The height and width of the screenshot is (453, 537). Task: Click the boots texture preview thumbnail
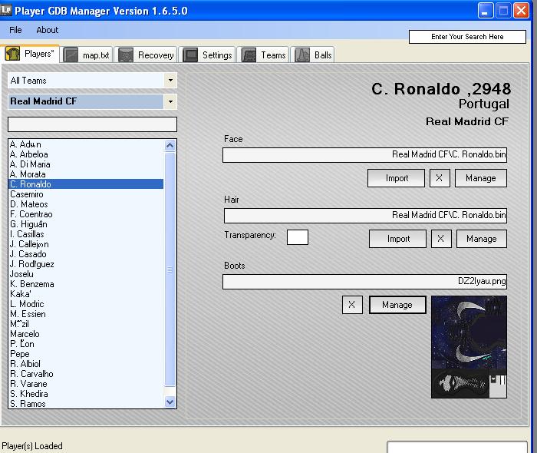pos(469,347)
